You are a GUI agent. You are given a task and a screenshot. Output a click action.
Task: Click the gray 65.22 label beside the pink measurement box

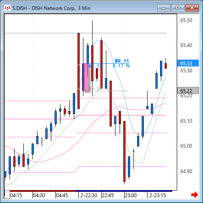coord(95,88)
